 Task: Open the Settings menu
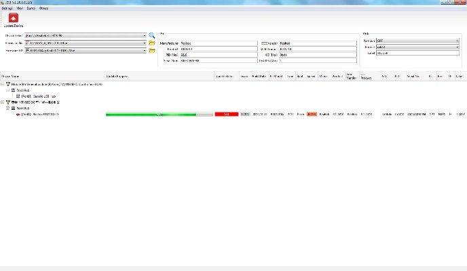7,8
